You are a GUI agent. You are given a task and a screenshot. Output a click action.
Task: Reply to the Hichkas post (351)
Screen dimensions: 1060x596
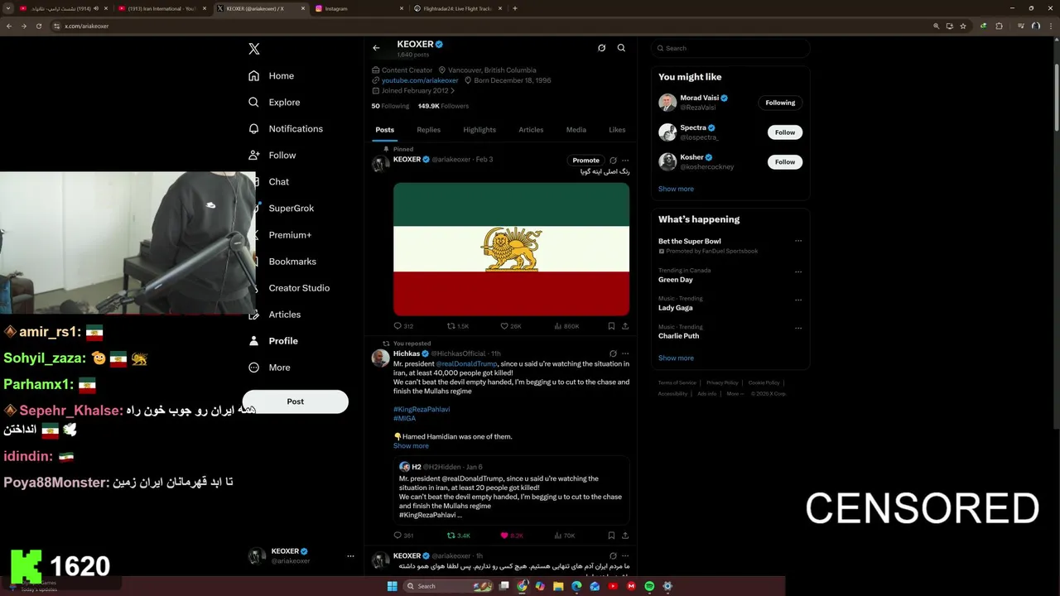[403, 536]
